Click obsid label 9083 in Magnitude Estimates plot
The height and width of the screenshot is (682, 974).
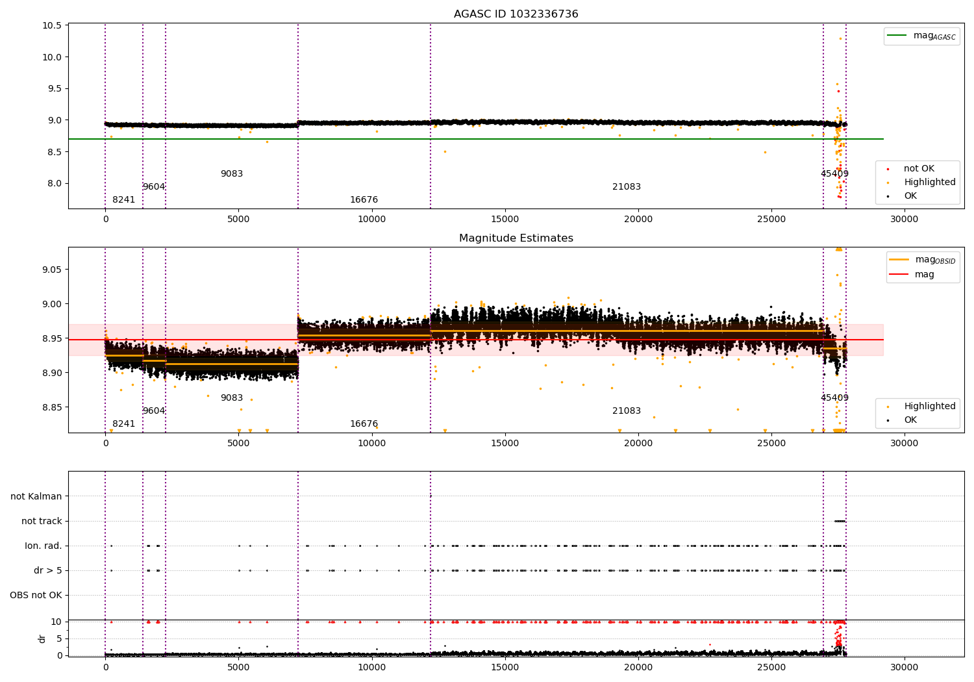(x=232, y=398)
